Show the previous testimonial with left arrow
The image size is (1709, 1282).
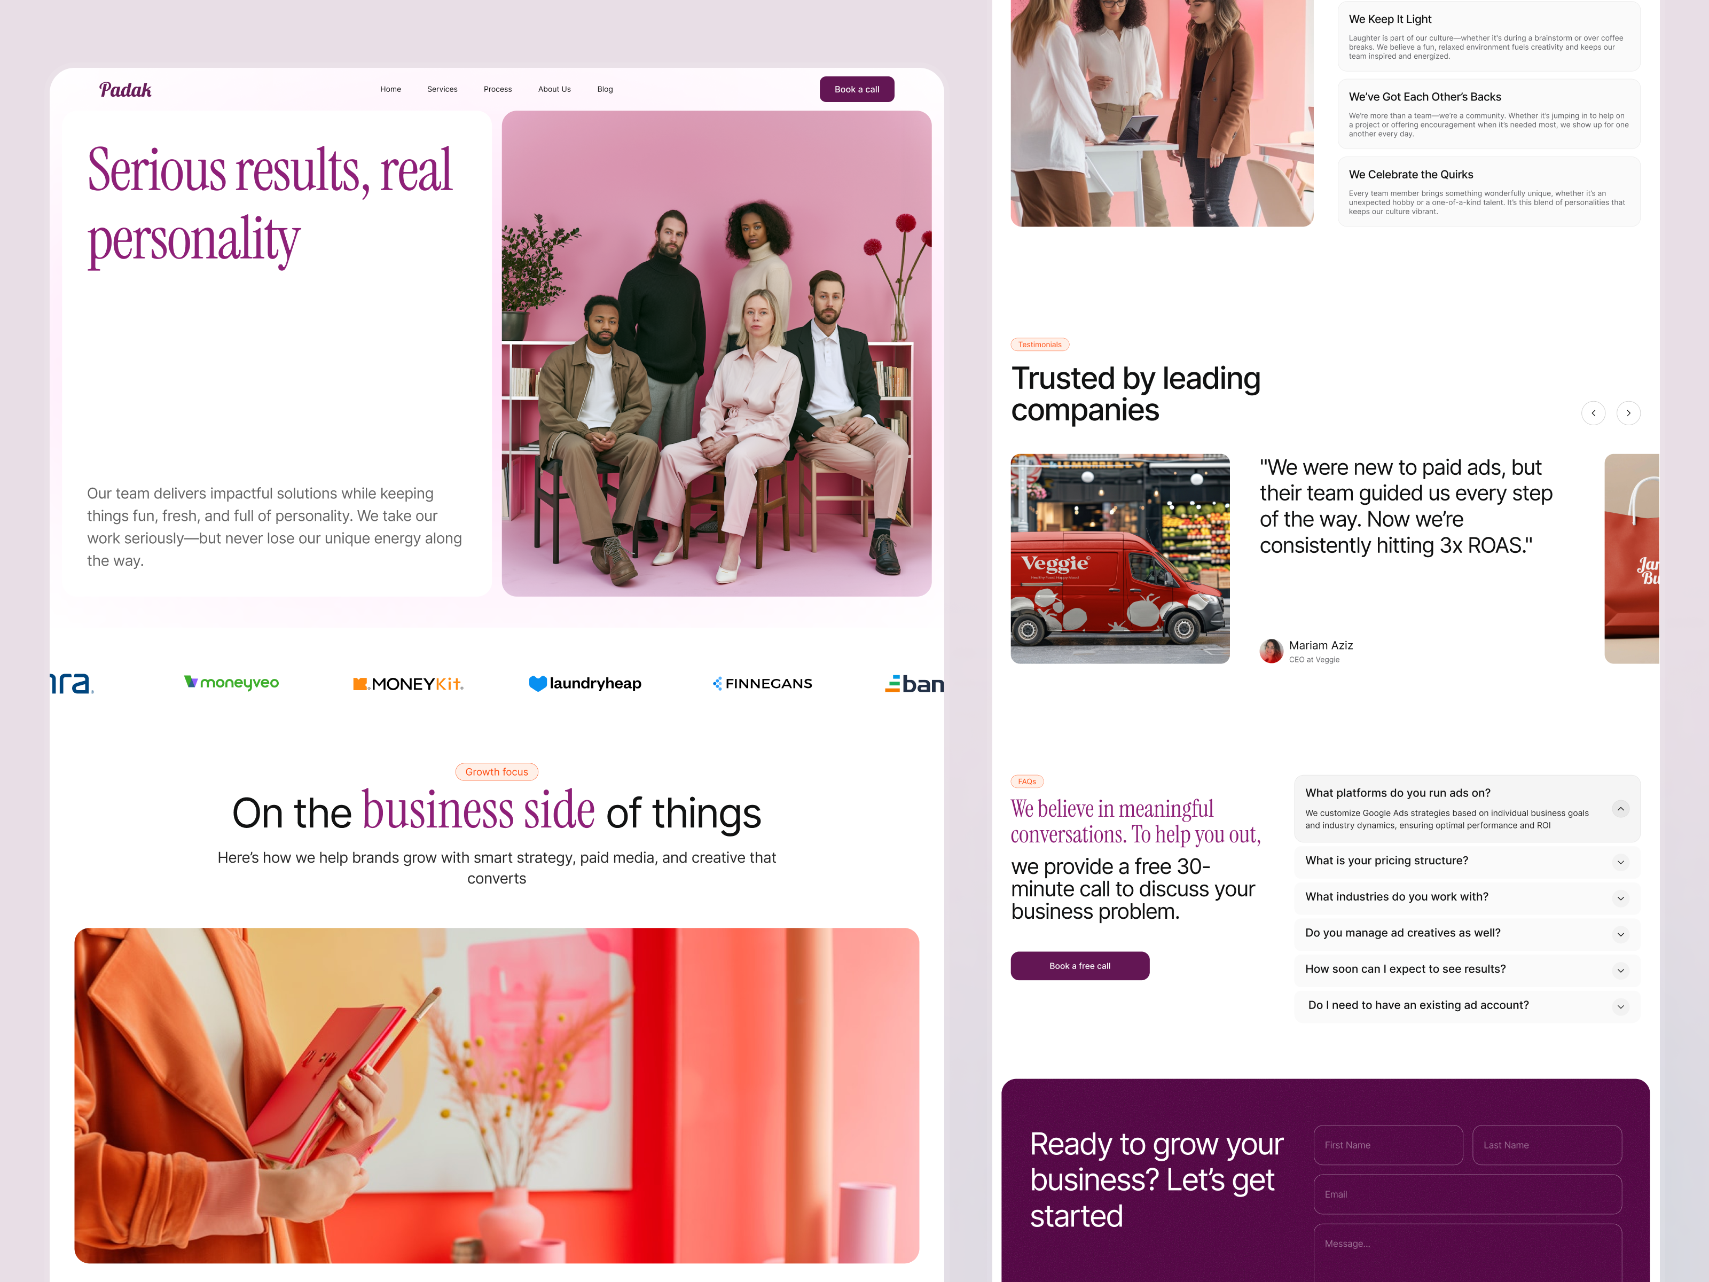[1593, 413]
